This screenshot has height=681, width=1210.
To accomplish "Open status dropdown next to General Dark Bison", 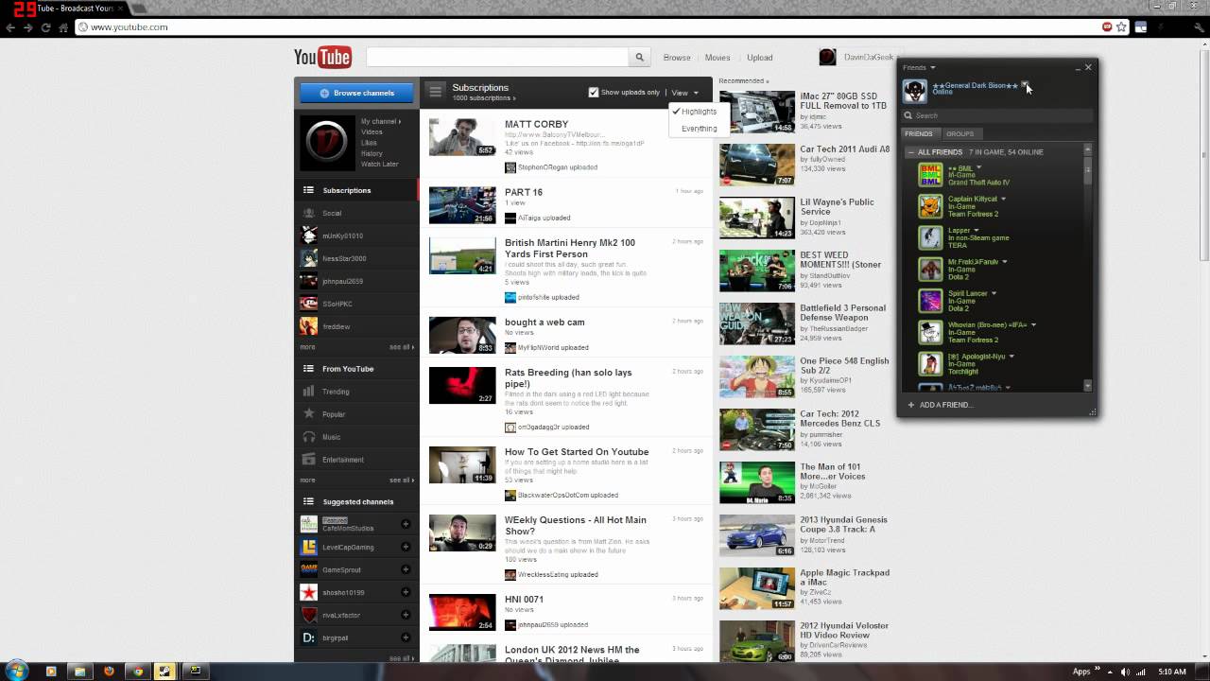I will coord(1025,85).
